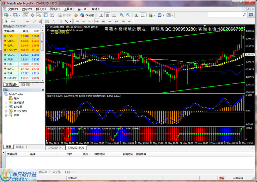The height and width of the screenshot is (182, 257).
Task: Open the Data Window crosshair-circle icon
Action: [x=33, y=15]
